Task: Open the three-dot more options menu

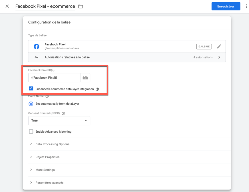Action: [x=246, y=6]
